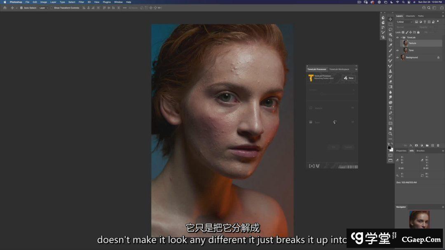Screen dimensions: 445x250
Task: Click the create new layer icon
Action: [433, 145]
